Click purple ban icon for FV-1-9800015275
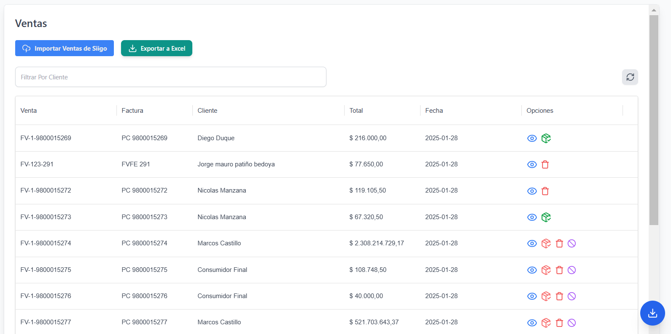 pyautogui.click(x=571, y=270)
